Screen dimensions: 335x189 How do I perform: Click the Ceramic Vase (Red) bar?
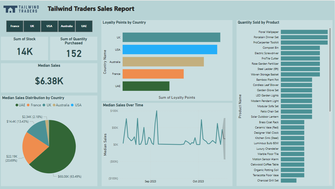[292, 128]
